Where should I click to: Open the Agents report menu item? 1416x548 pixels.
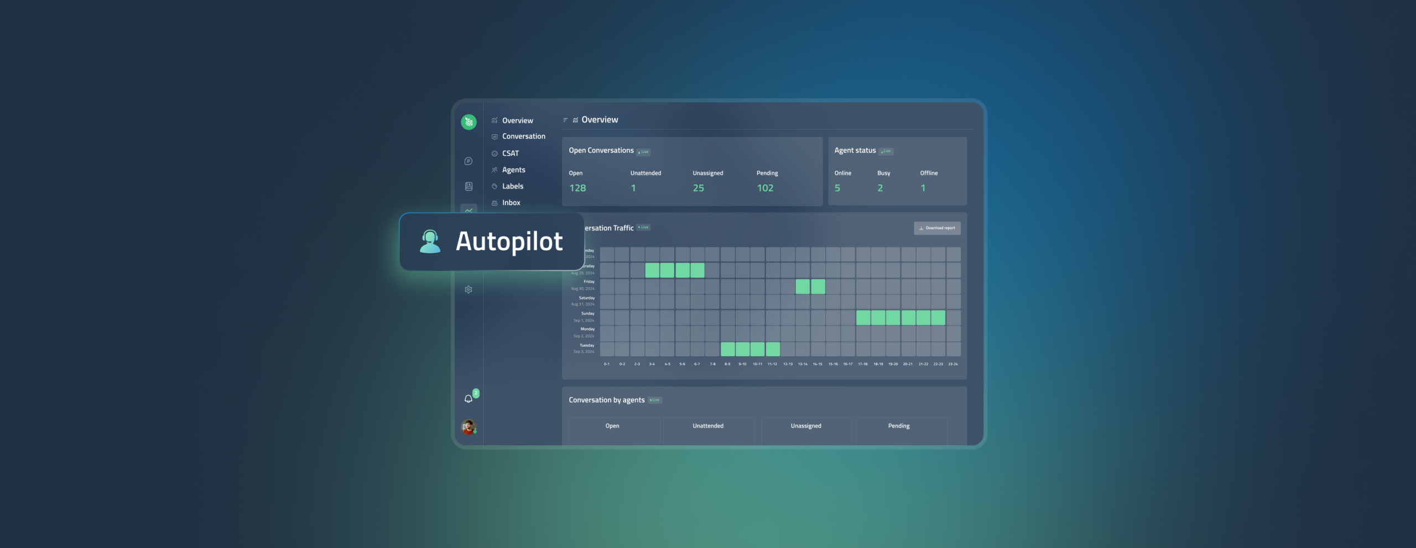[x=514, y=170]
